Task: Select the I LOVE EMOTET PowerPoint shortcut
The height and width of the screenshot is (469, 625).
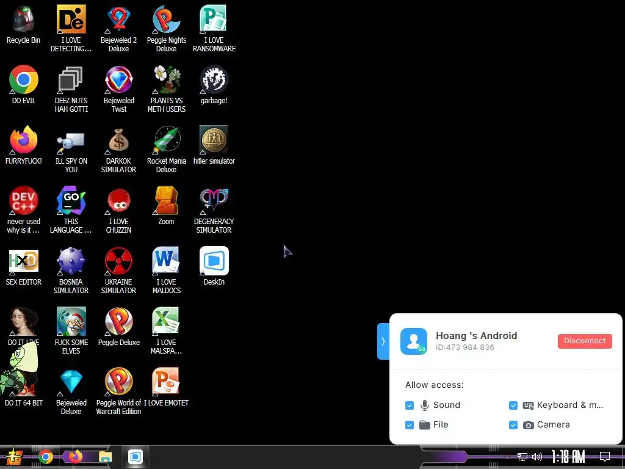Action: click(x=166, y=387)
